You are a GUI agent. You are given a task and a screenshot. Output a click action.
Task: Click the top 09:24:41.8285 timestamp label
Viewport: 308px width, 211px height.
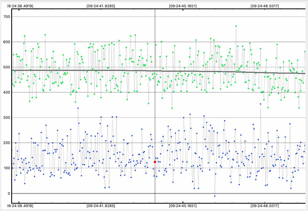tap(101, 6)
